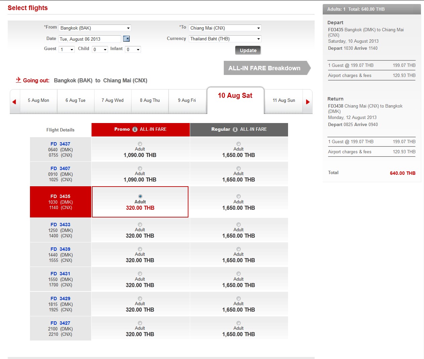Click the Regular ALL-IN FARE column header
This screenshot has height=359, width=424.
239,129
